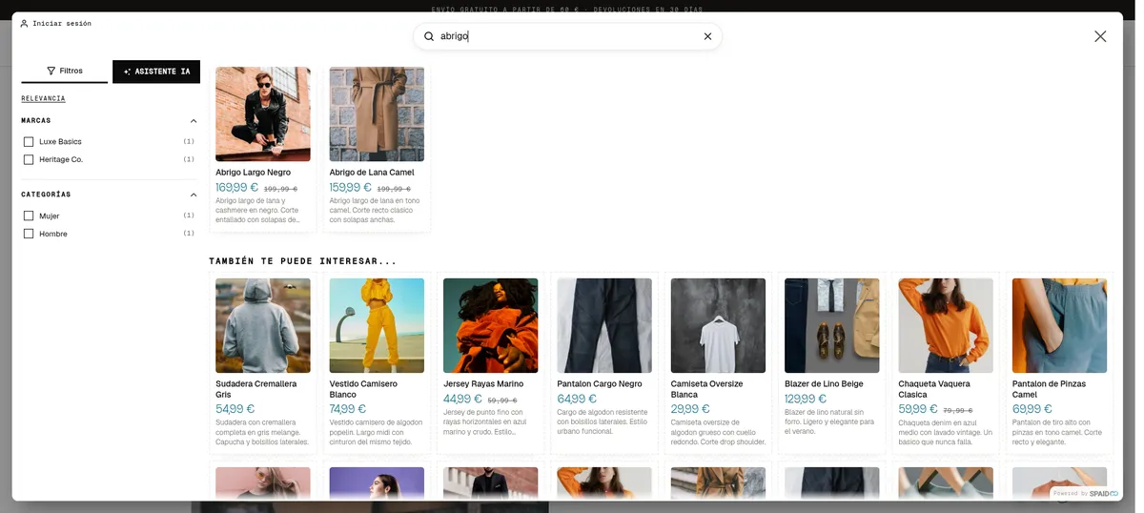The height and width of the screenshot is (513, 1144).
Task: Open Abrigo de Lana Camel product image
Action: pyautogui.click(x=377, y=113)
